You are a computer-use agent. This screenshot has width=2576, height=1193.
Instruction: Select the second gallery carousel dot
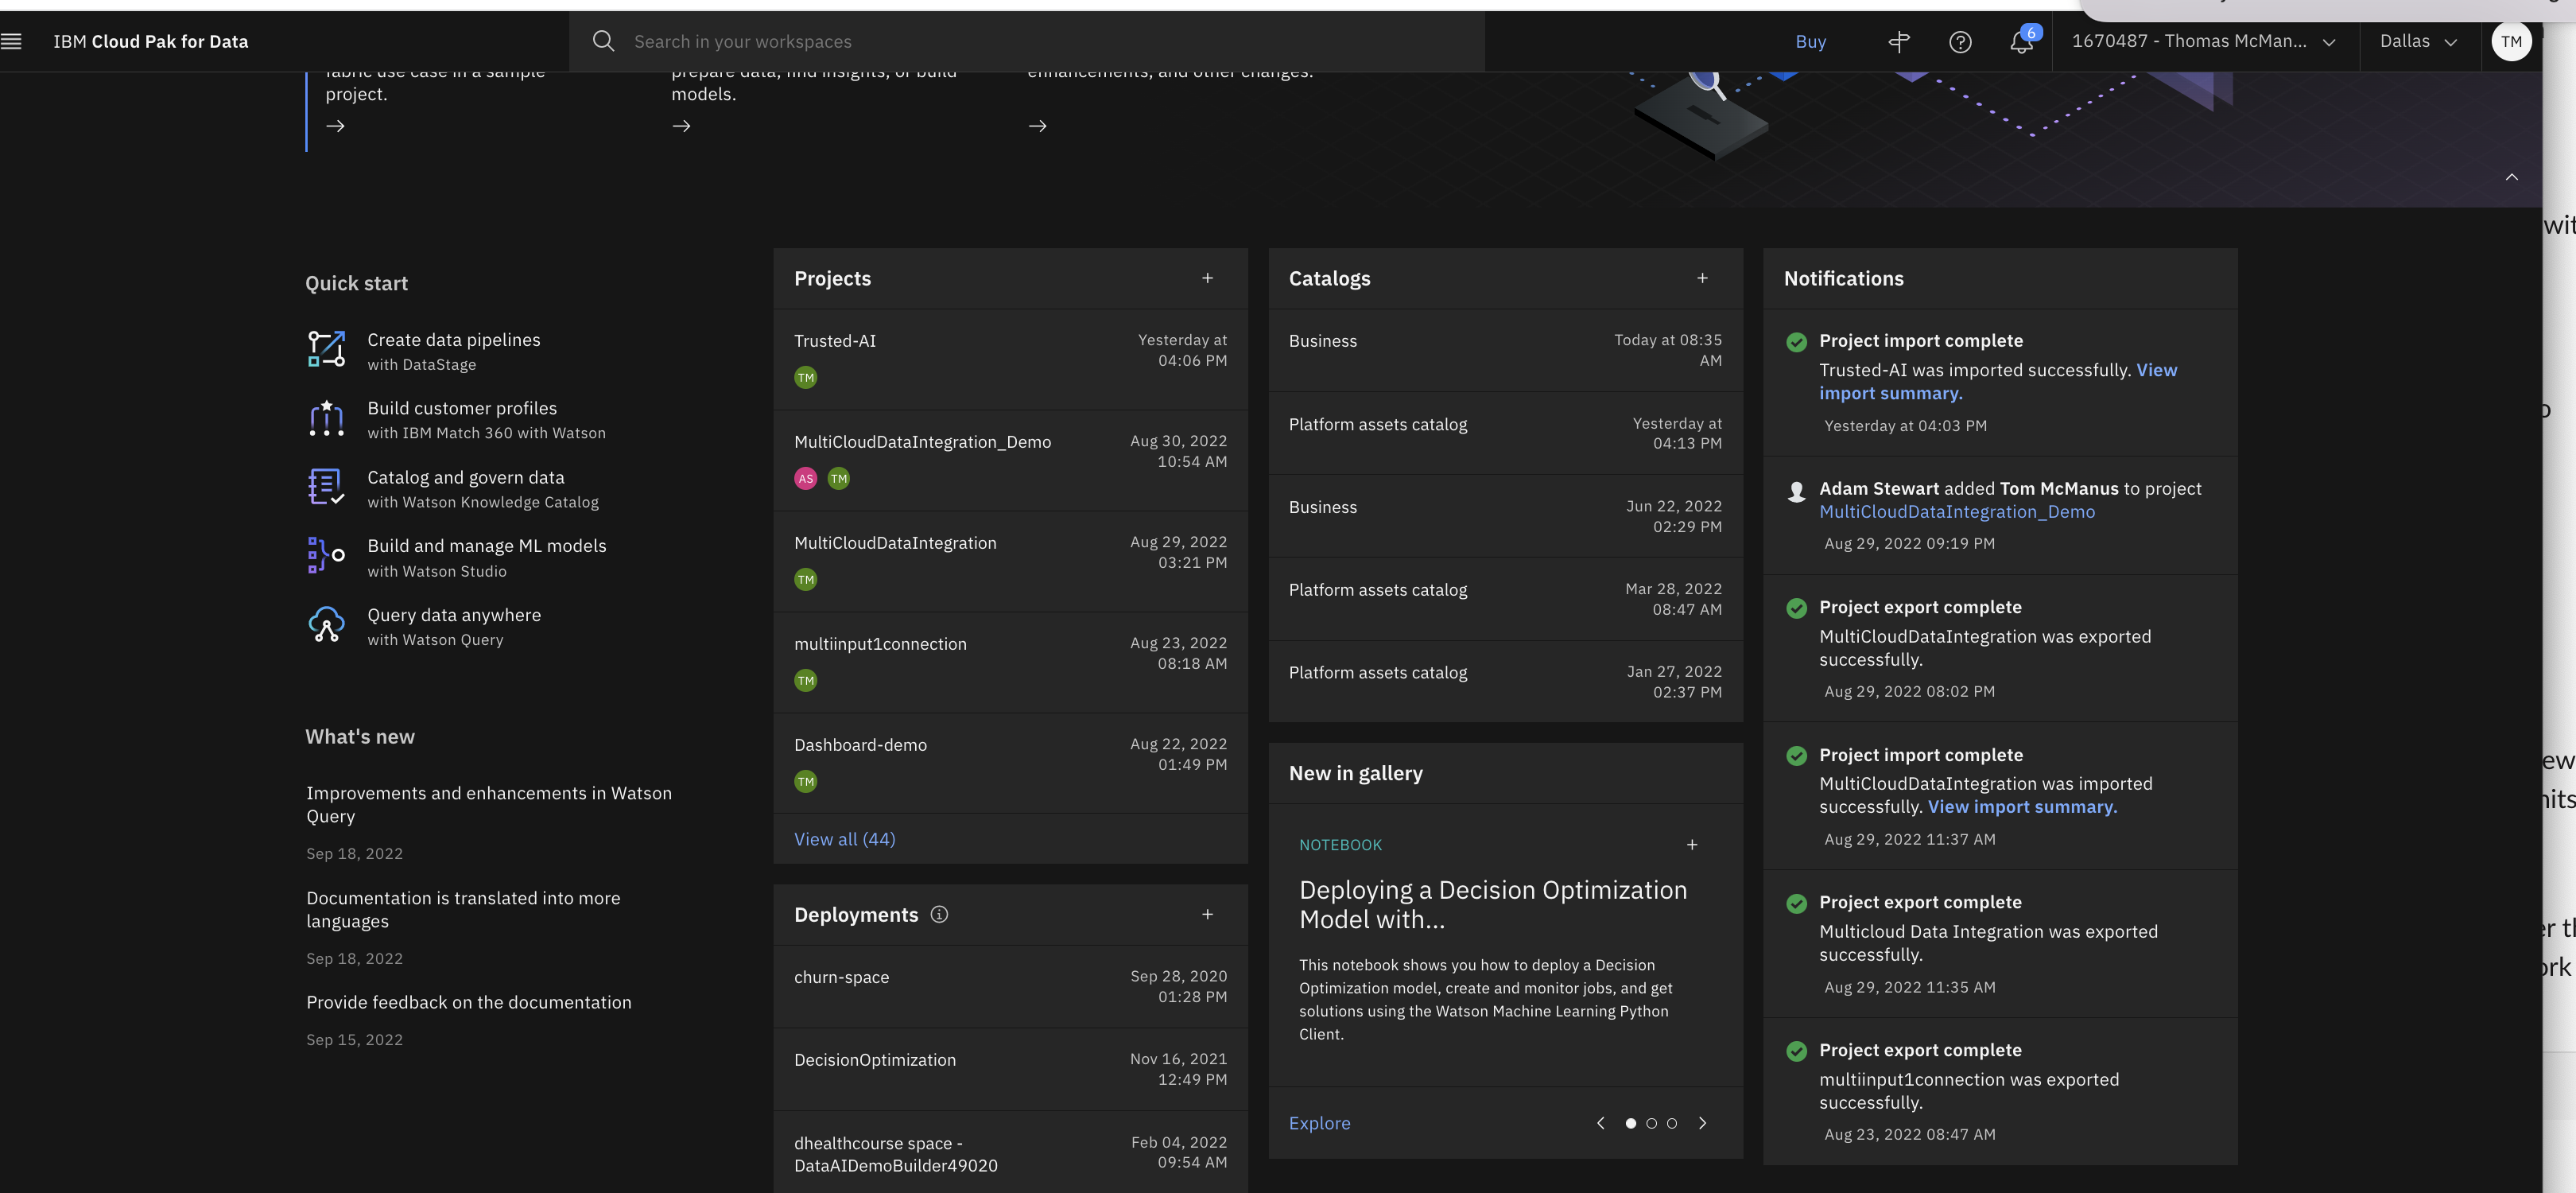[x=1651, y=1123]
